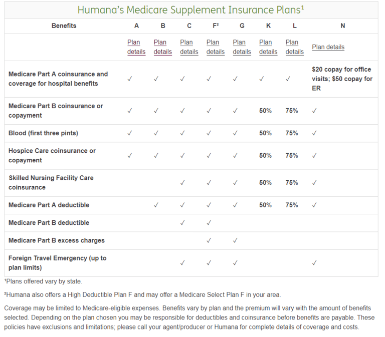Click the Humana's Medicare Supplement Insurance Plans title

tap(191, 10)
